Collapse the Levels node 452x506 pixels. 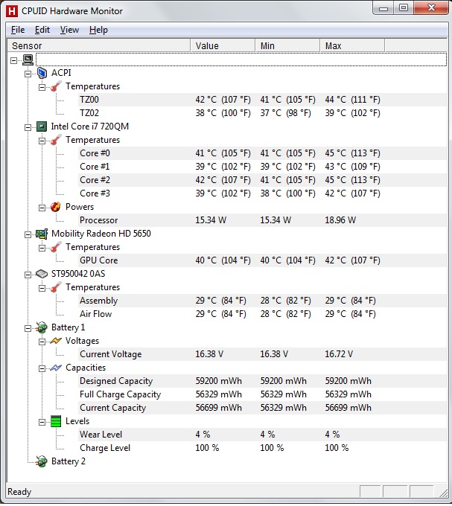42,422
